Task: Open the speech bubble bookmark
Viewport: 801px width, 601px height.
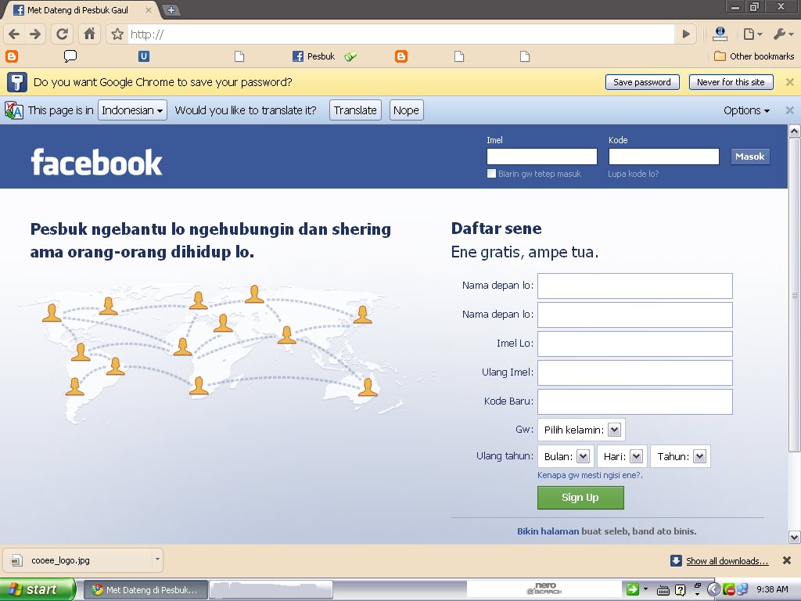Action: click(x=70, y=56)
